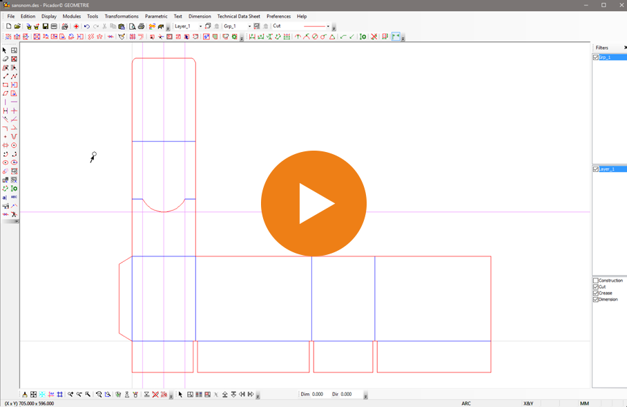
Task: Save with the floppy disk icon
Action: tap(45, 26)
